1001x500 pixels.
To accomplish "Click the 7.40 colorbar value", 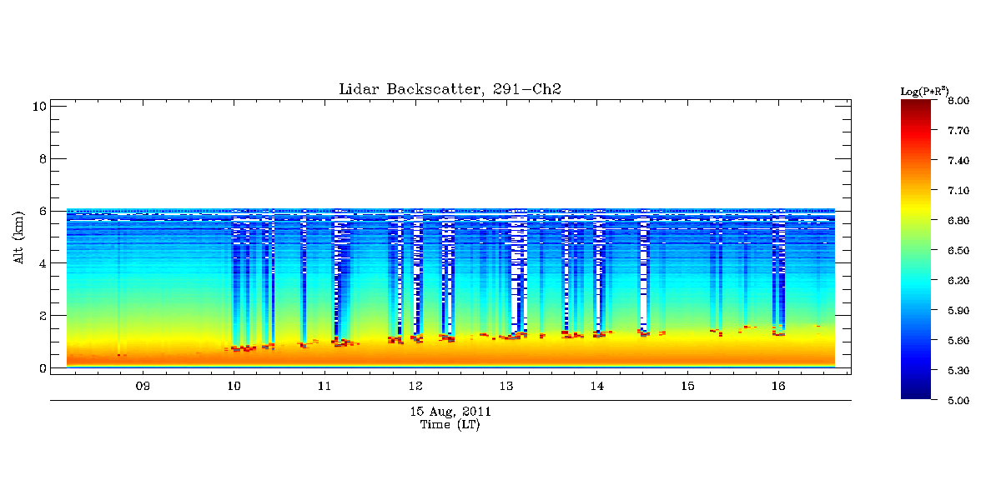I will point(958,161).
